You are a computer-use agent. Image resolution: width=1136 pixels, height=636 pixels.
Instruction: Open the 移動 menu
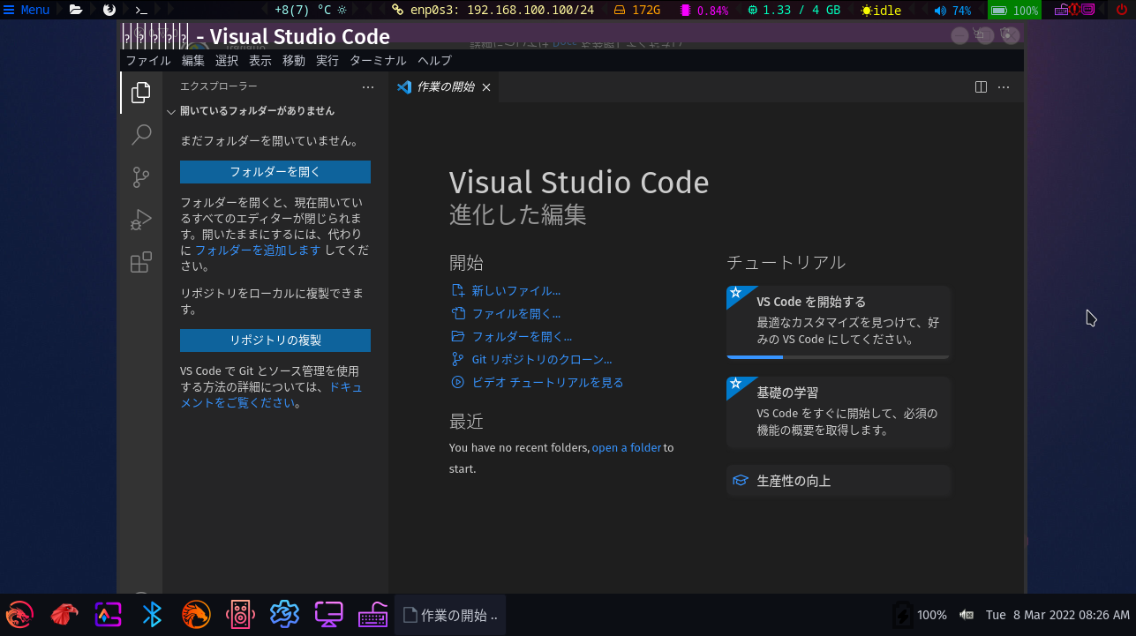[x=294, y=61]
